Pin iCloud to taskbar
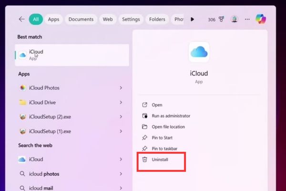 (x=164, y=149)
